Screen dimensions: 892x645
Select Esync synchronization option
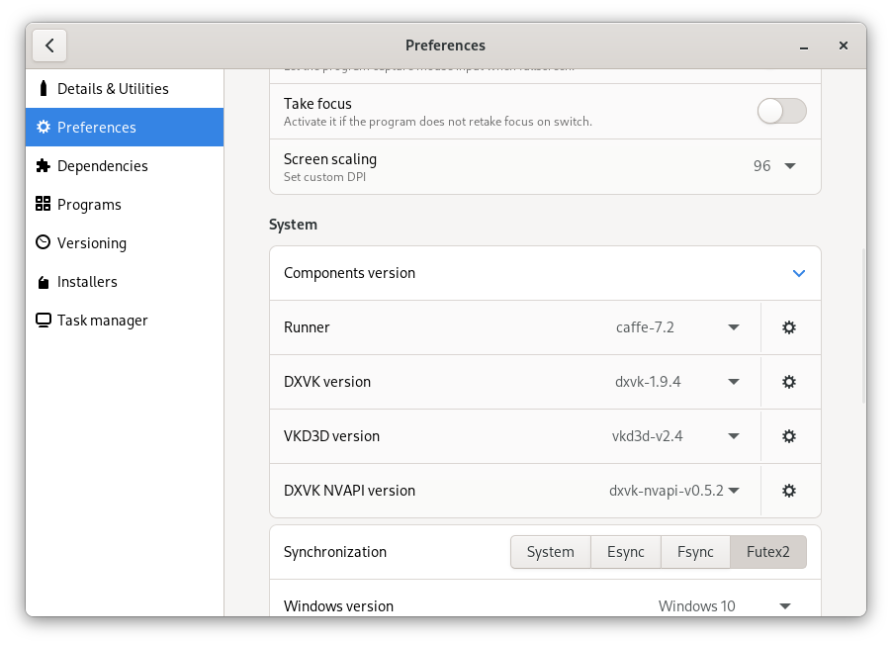(x=625, y=552)
